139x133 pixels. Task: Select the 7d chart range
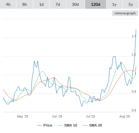[x=58, y=4]
